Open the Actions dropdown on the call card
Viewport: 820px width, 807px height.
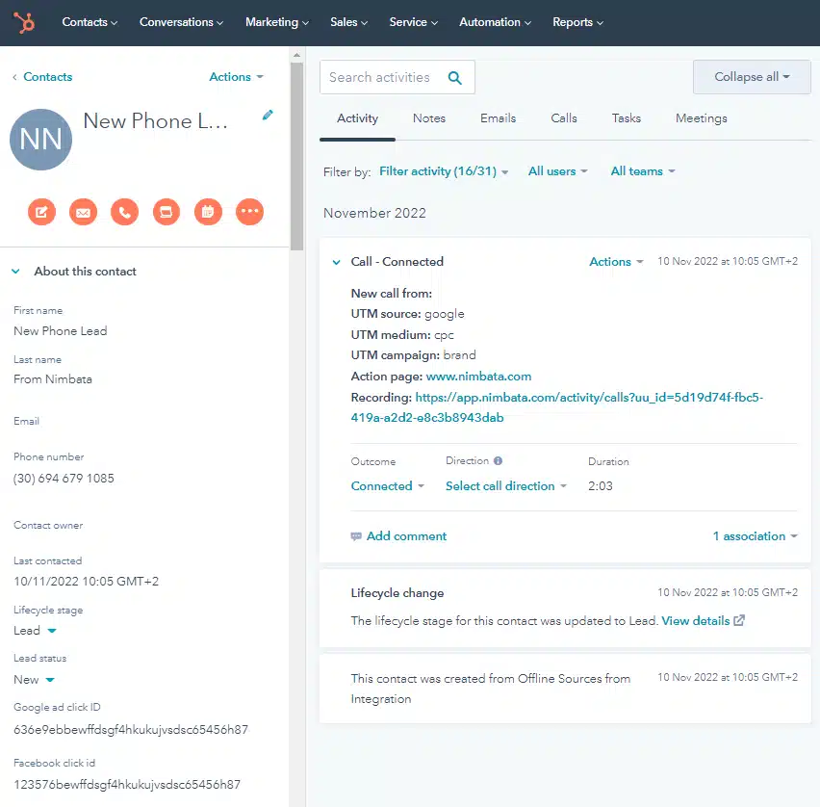point(616,262)
